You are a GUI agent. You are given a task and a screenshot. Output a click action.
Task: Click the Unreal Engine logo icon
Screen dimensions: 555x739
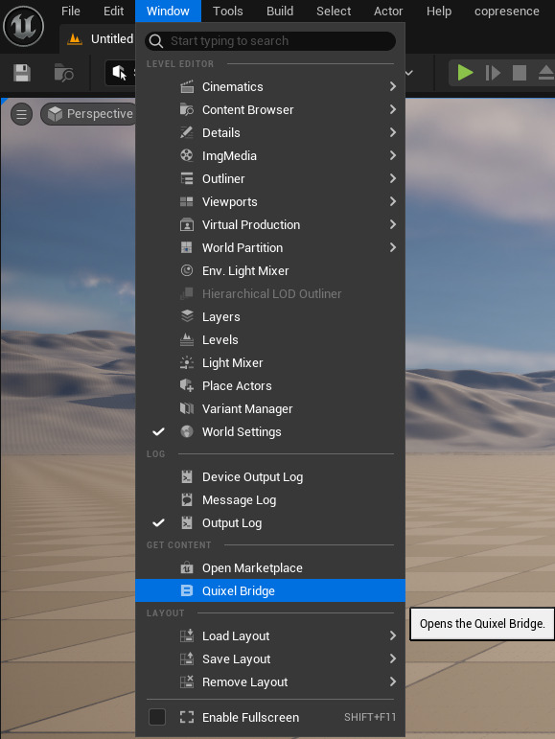24,26
